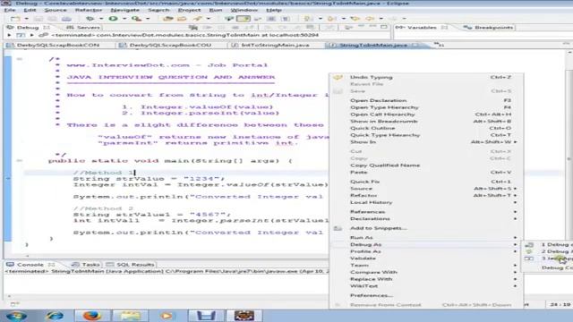Maximize the Debug view panel
The image size is (573, 322).
(x=384, y=27)
